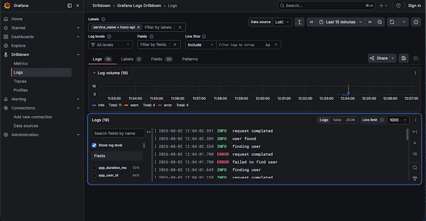The width and height of the screenshot is (426, 221).
Task: Click the upload/share arrow icon next to Loki
Action: click(x=300, y=22)
